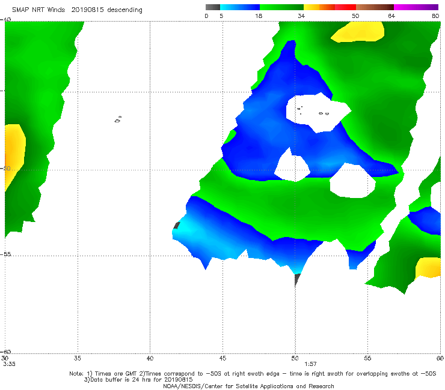Click the blue 5-18 segment of the color bar
This screenshot has height=390, width=445.
click(x=240, y=7)
